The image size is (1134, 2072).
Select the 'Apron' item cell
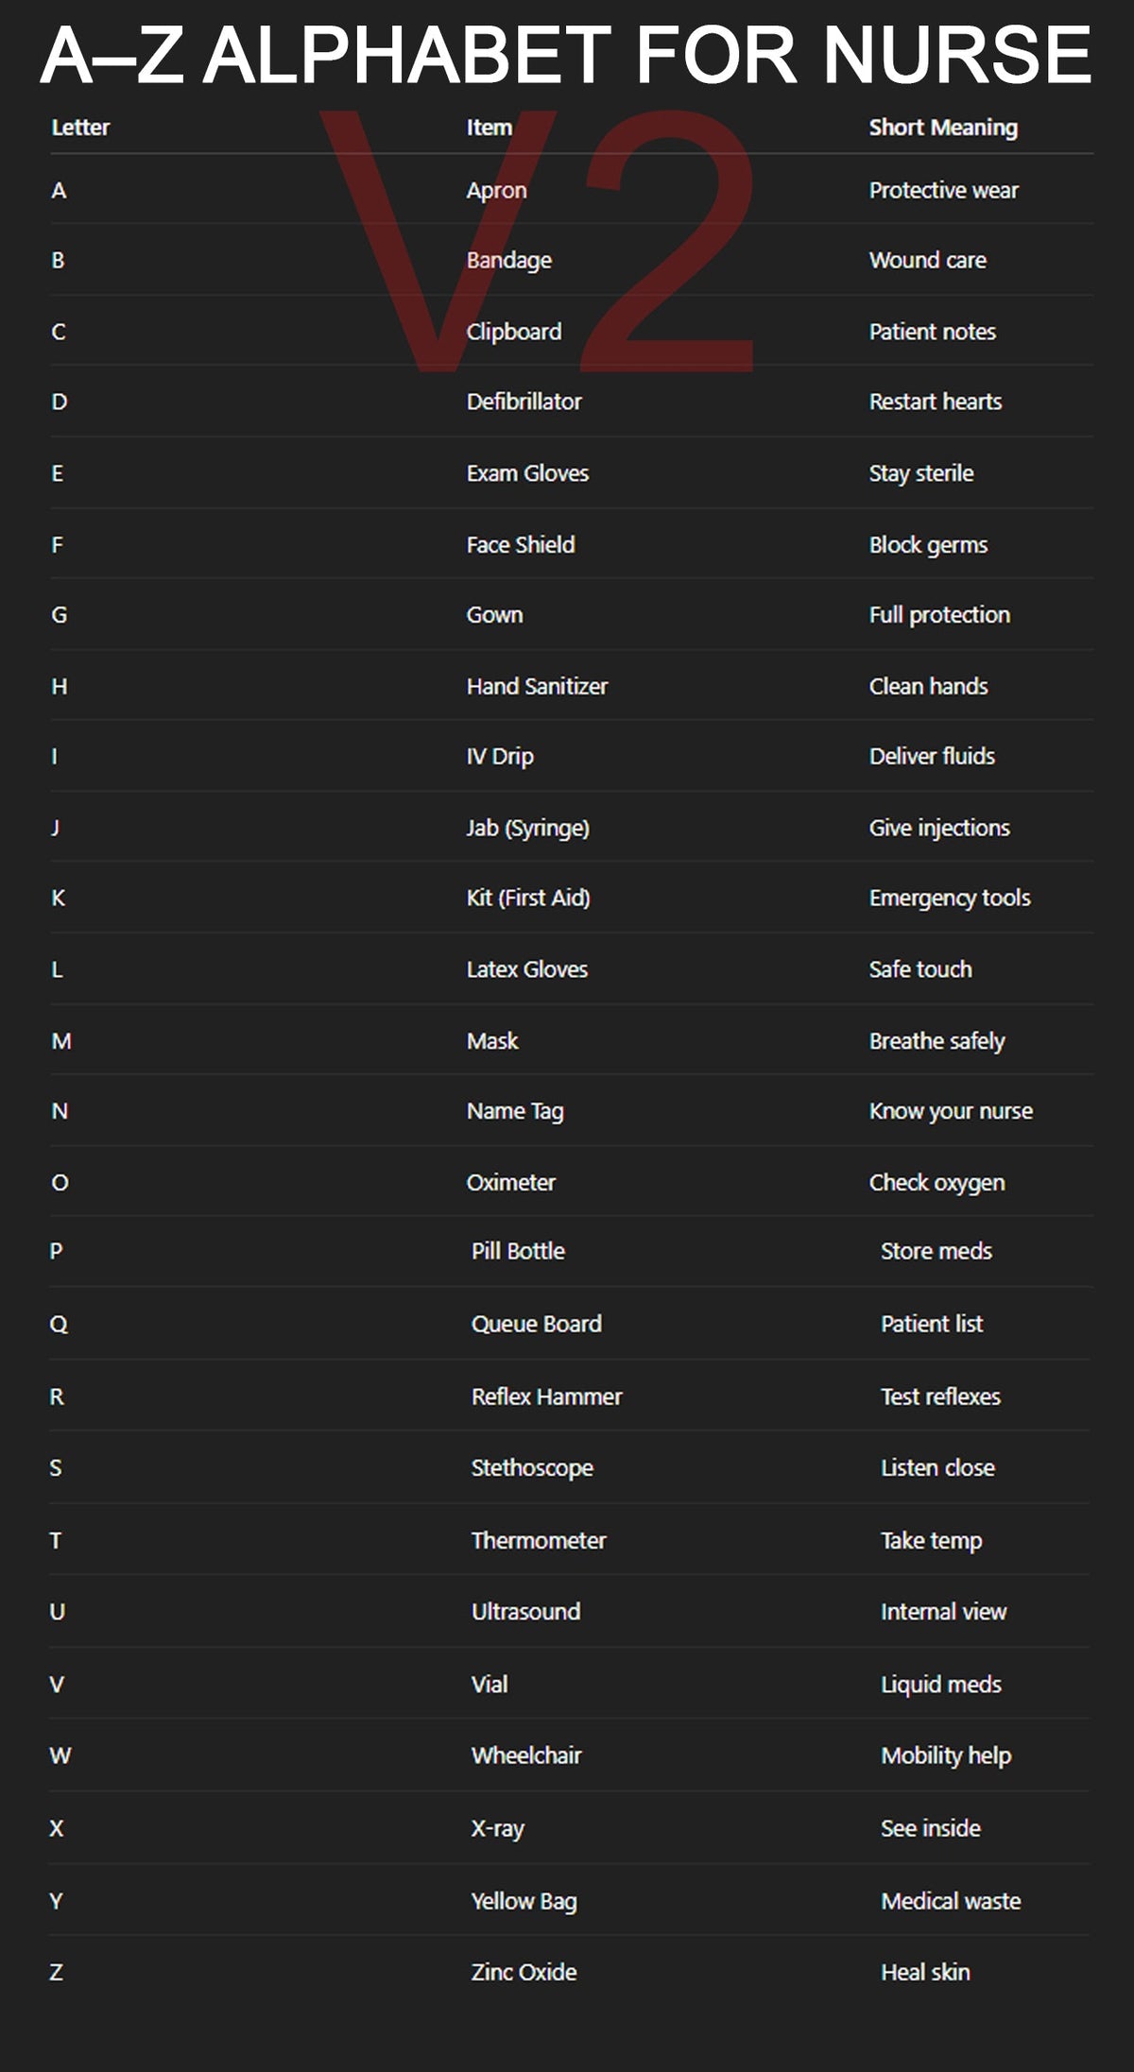[x=496, y=190]
